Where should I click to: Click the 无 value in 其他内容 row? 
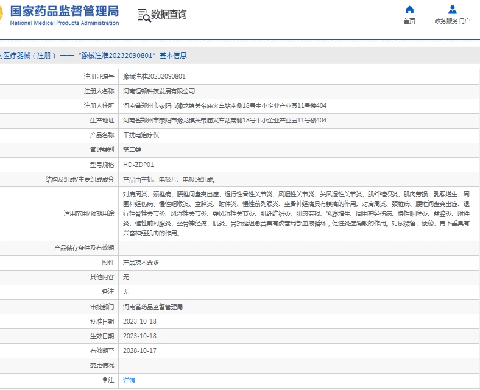click(126, 277)
